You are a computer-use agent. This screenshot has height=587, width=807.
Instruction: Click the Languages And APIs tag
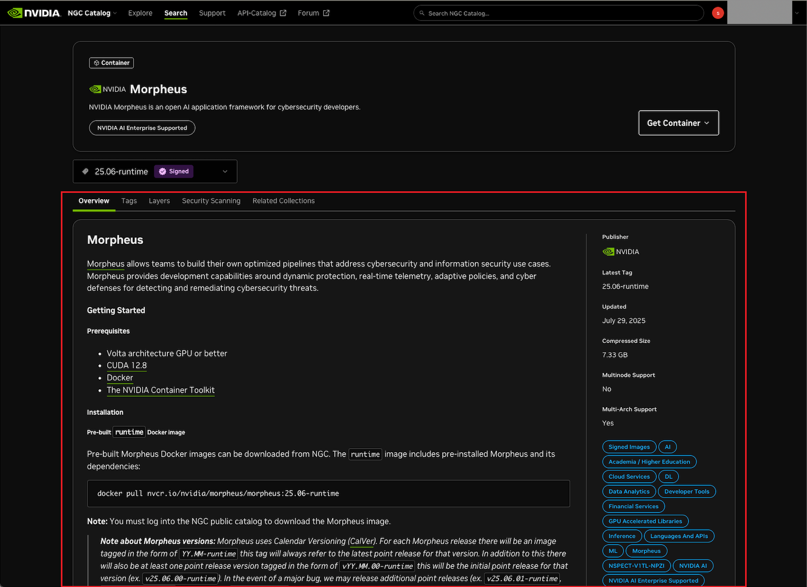pyautogui.click(x=679, y=536)
